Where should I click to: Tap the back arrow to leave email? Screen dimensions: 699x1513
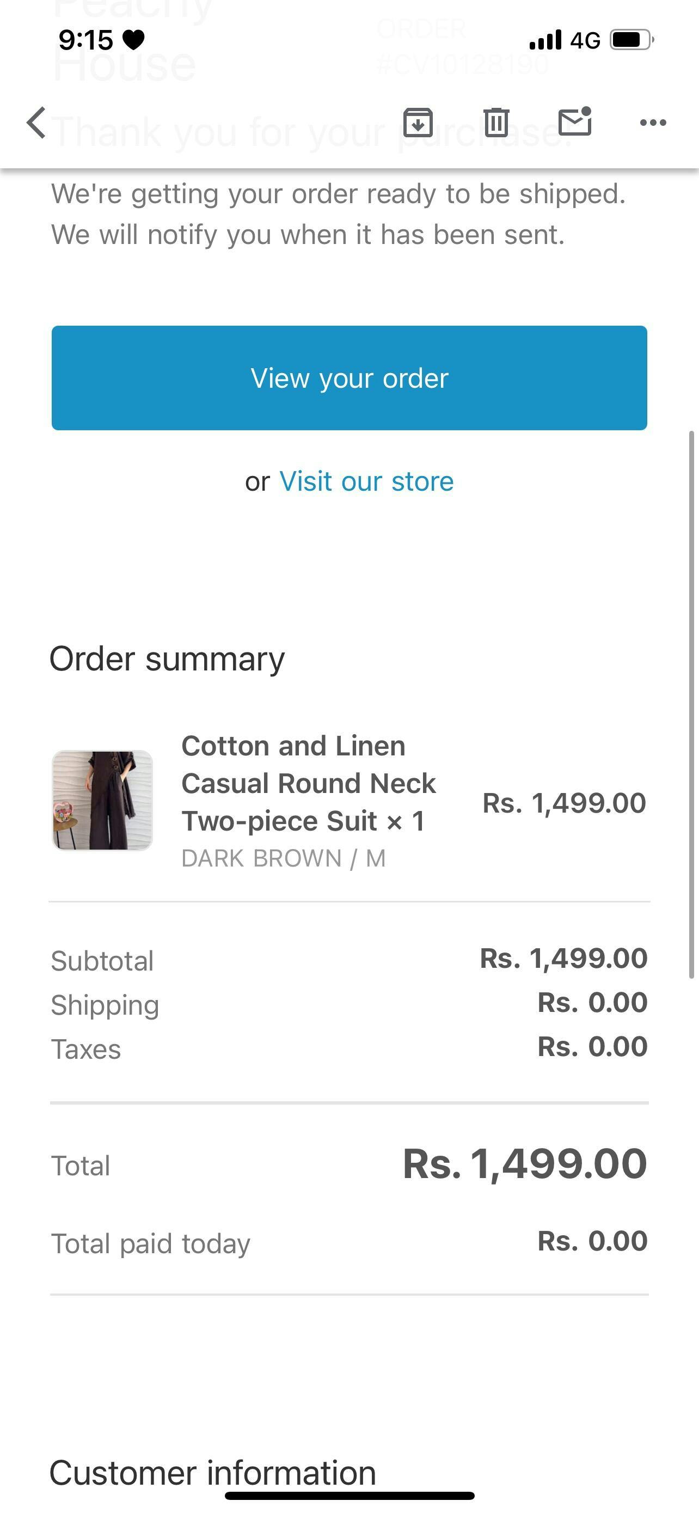(36, 123)
